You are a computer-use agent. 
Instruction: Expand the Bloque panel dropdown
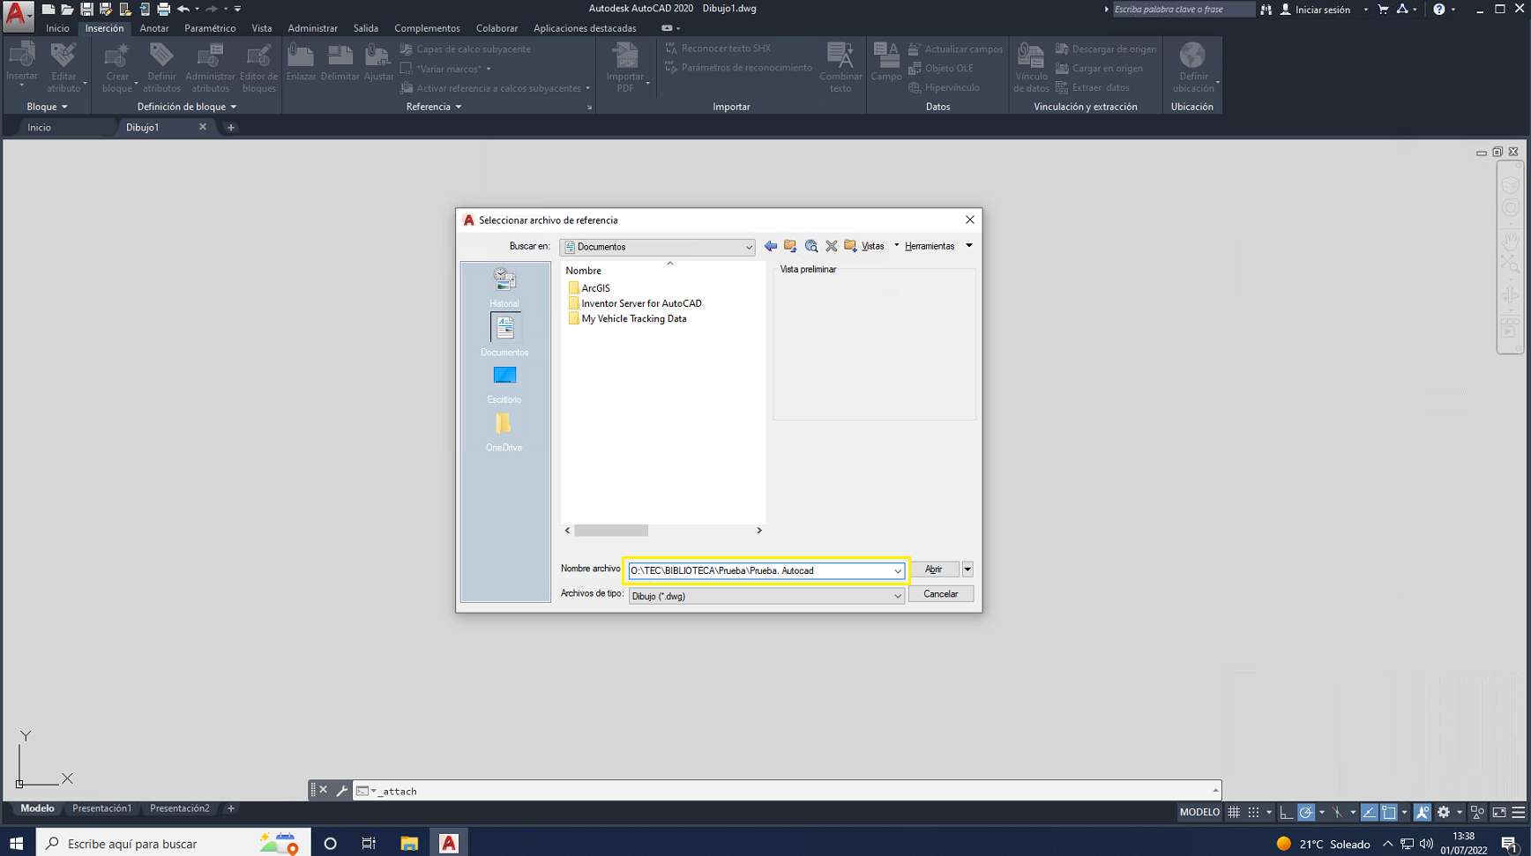tap(47, 107)
